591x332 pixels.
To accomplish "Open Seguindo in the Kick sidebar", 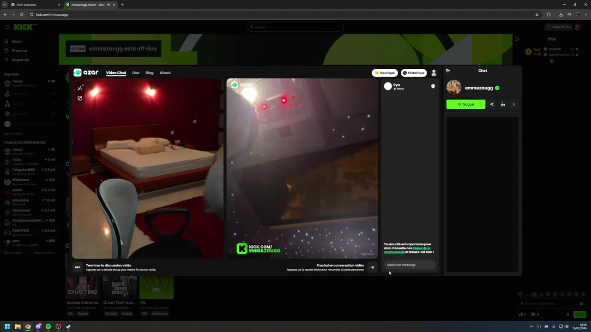I will (20, 60).
